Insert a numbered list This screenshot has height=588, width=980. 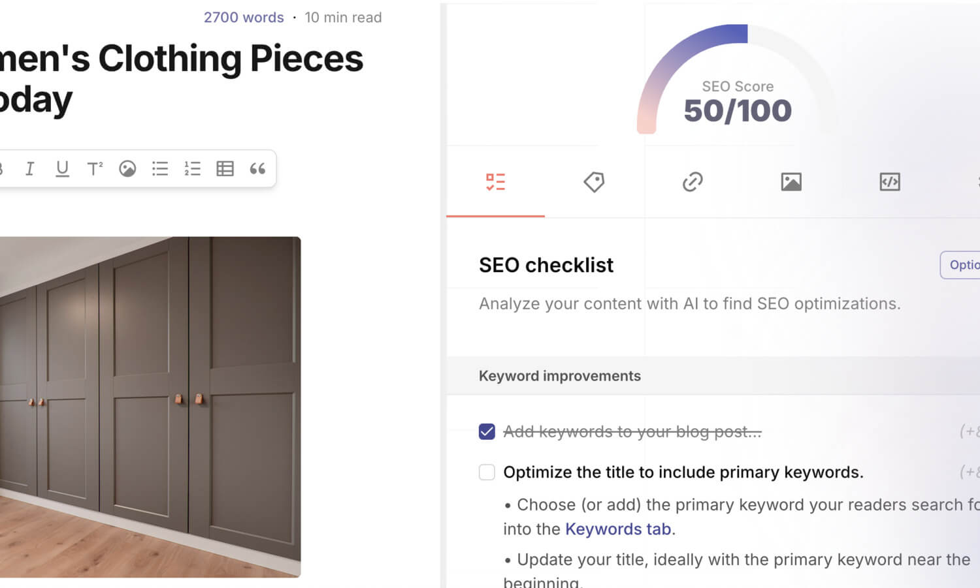tap(193, 169)
